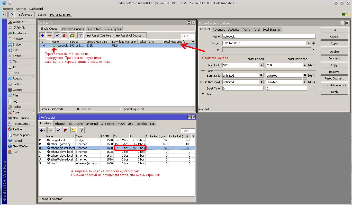Disable the interface with the red X in Interface List
The height and width of the screenshot is (205, 352).
tap(65, 130)
